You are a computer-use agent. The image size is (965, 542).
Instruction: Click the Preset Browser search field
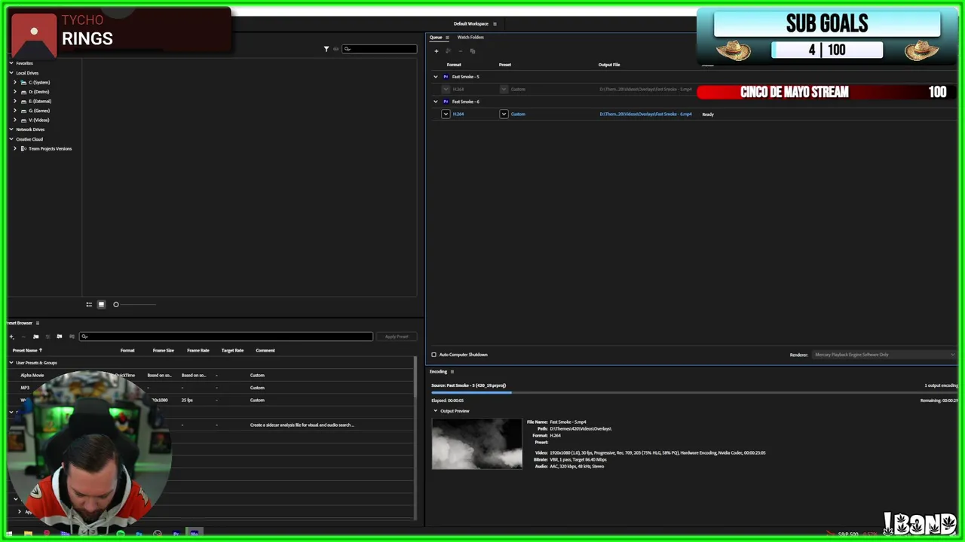tap(226, 336)
